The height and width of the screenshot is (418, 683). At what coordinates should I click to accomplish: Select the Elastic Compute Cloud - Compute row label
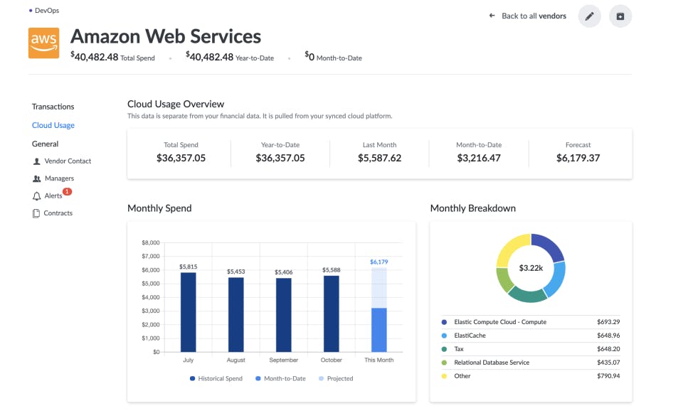[500, 322]
